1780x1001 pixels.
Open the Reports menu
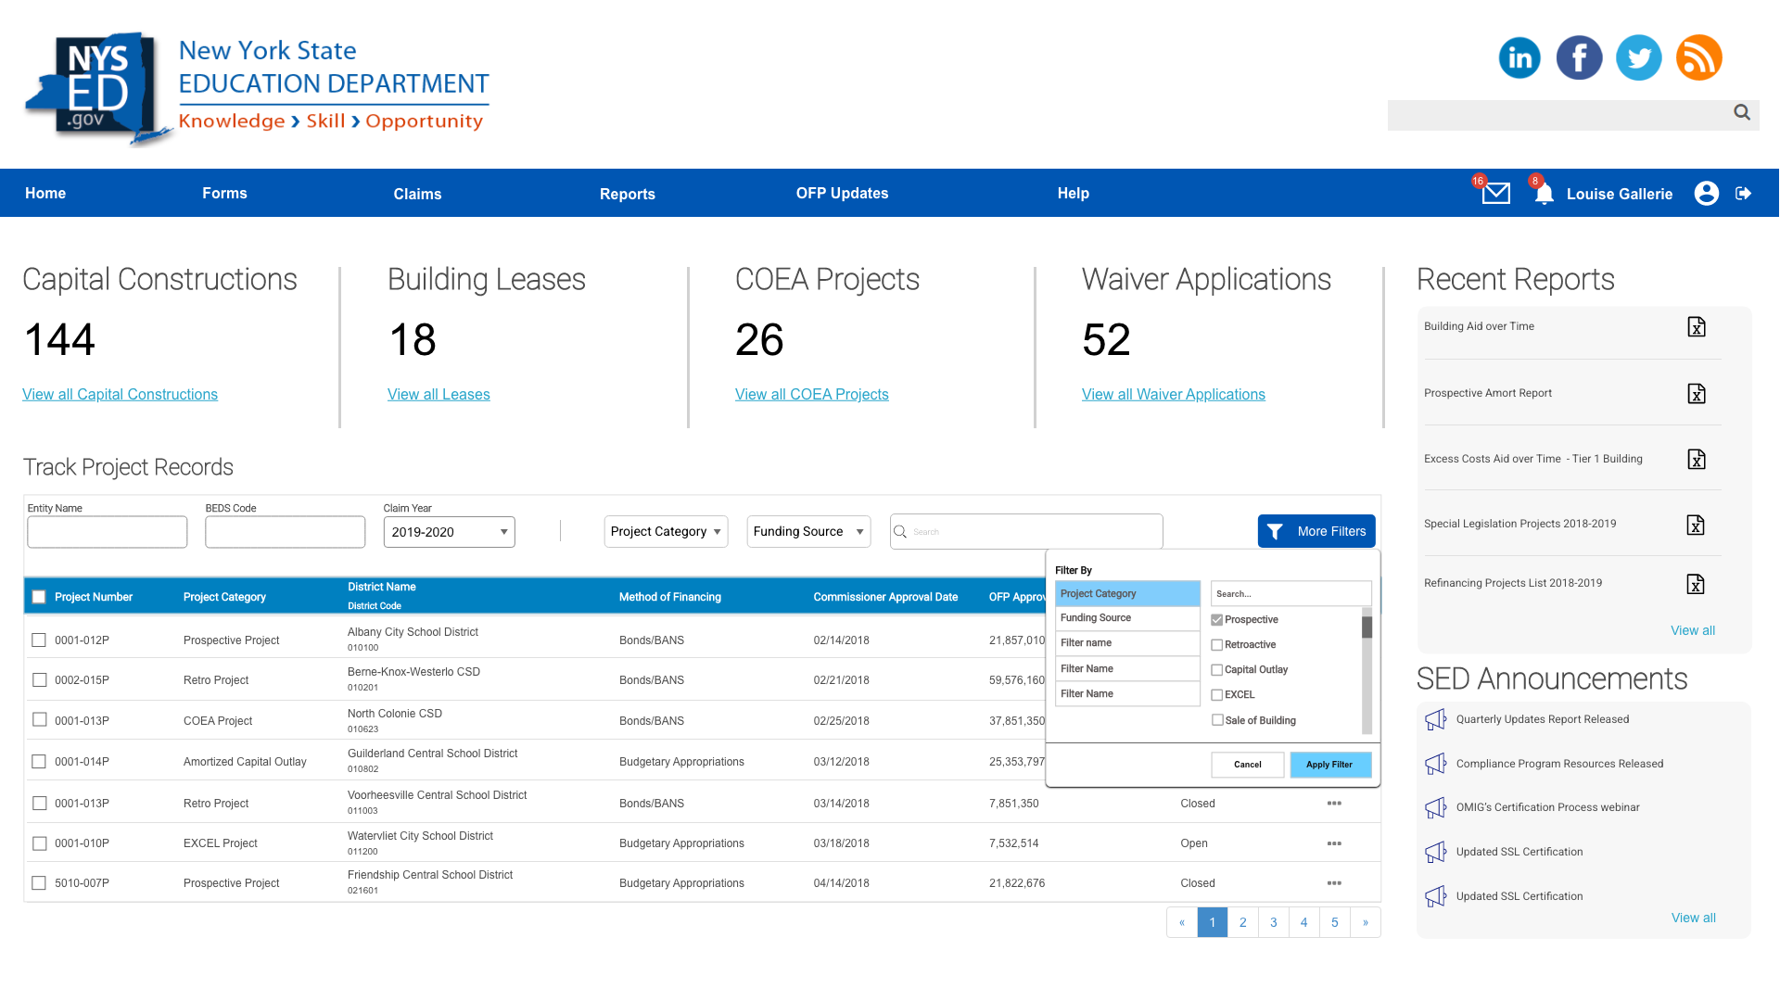coord(627,194)
